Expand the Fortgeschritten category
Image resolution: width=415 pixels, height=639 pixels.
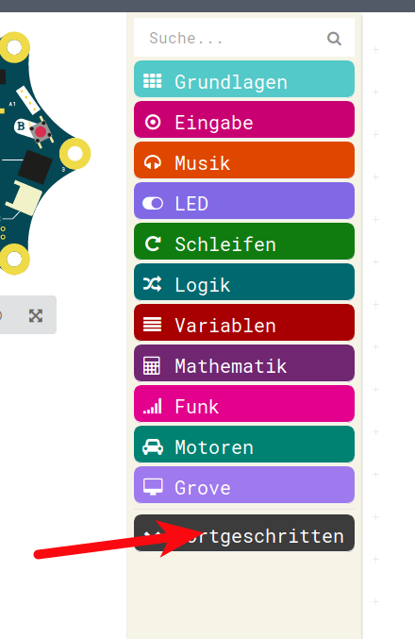tap(244, 533)
